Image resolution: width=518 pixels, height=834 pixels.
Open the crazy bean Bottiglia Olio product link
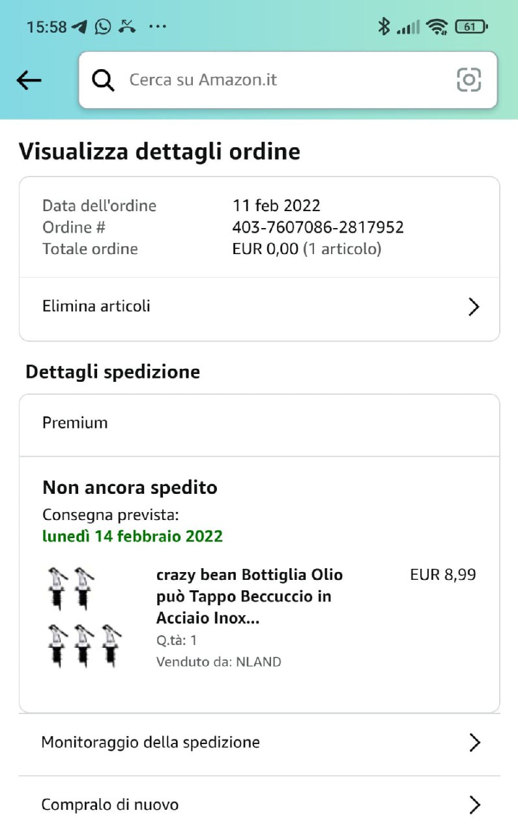tap(250, 596)
